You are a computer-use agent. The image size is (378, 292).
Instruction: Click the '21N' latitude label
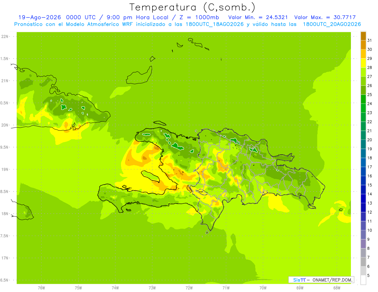pyautogui.click(x=5, y=81)
